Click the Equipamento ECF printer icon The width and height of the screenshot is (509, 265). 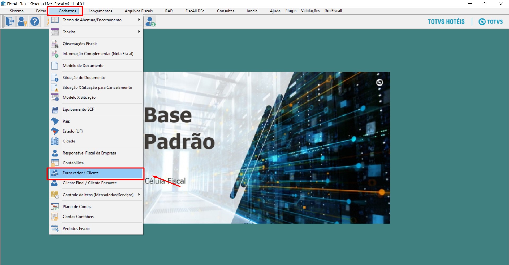pos(55,109)
